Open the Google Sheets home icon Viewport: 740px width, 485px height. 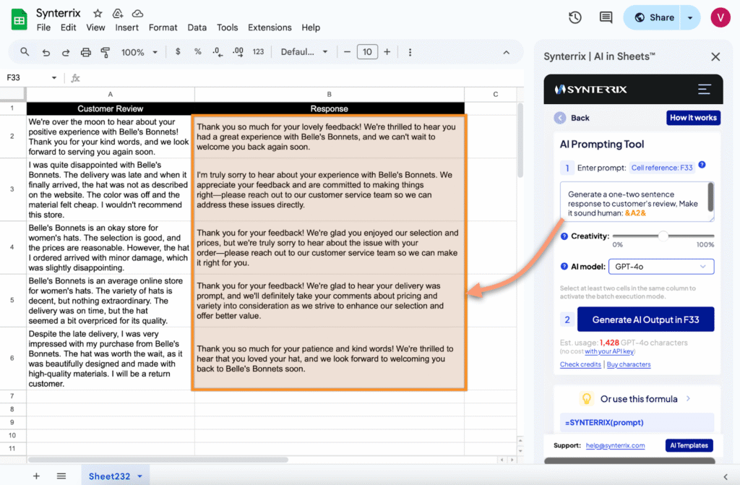(x=19, y=20)
